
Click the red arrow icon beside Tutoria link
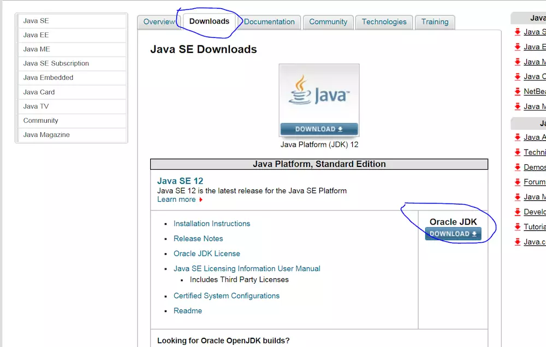tap(518, 226)
